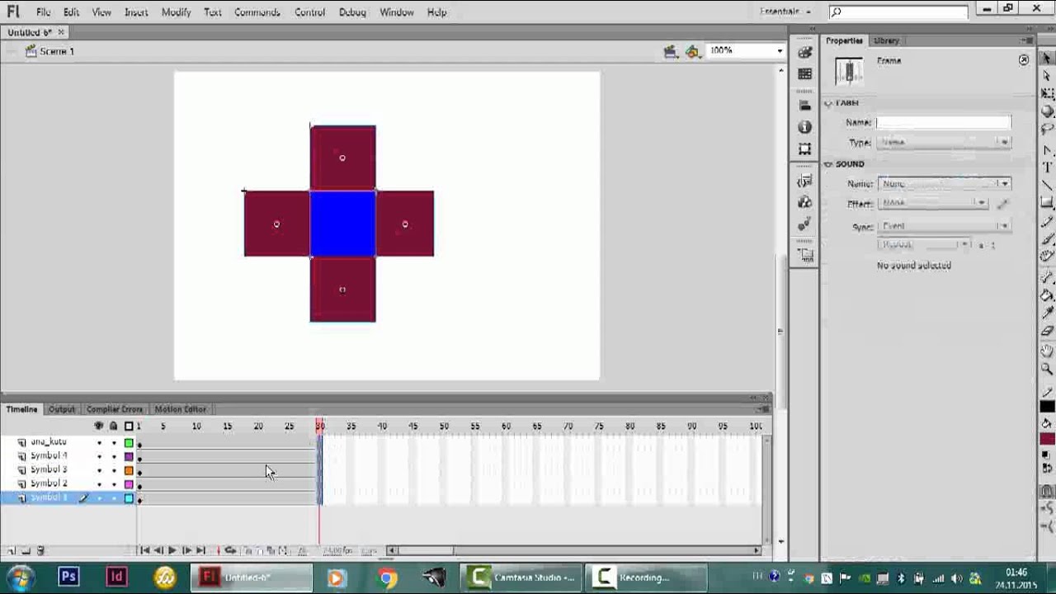This screenshot has width=1056, height=594.
Task: Open the Info panel icon
Action: tap(805, 127)
